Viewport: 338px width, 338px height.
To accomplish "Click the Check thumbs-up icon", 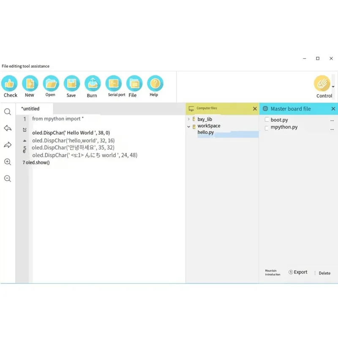I will 9,83.
